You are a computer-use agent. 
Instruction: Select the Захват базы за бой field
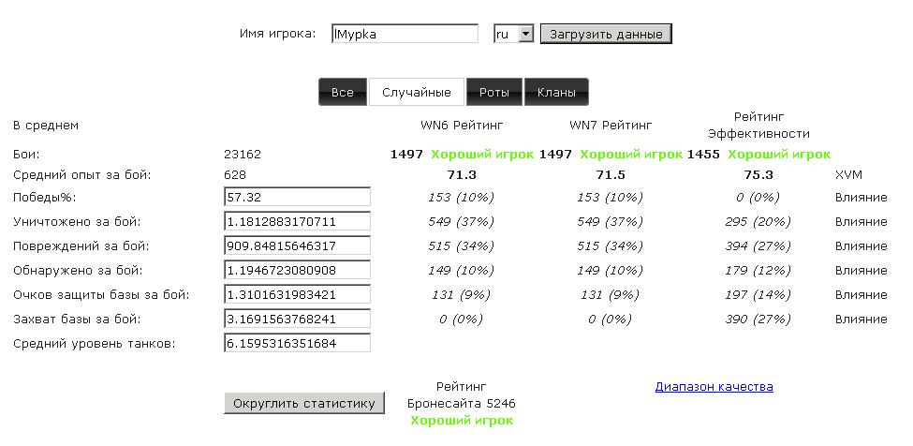pyautogui.click(x=297, y=320)
